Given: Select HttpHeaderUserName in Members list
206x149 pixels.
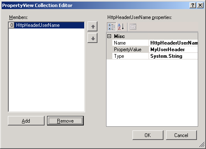Looking at the screenshot, I should (x=46, y=25).
